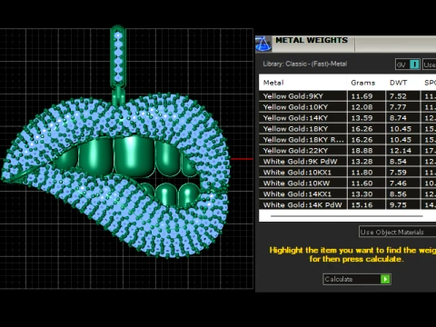Viewport: 436px width, 327px height.
Task: Click the 11.80 grams cell
Action: coord(366,173)
